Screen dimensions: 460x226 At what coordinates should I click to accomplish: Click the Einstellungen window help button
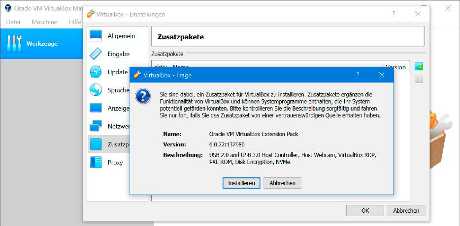pos(394,14)
